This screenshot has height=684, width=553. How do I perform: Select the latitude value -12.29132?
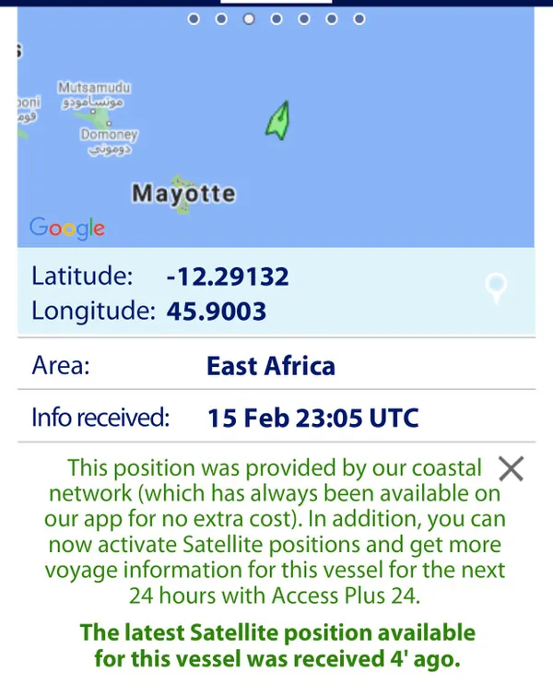tap(228, 277)
